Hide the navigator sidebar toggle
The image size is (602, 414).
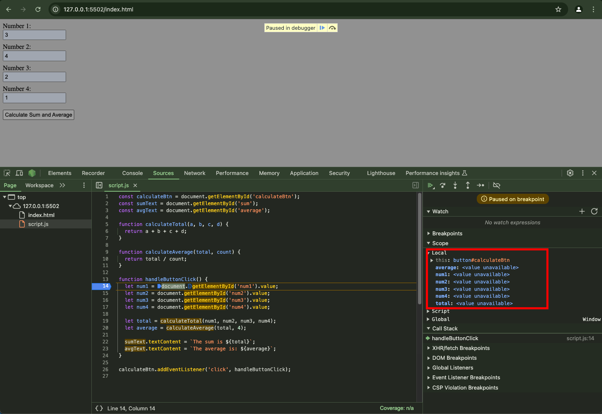click(x=99, y=185)
